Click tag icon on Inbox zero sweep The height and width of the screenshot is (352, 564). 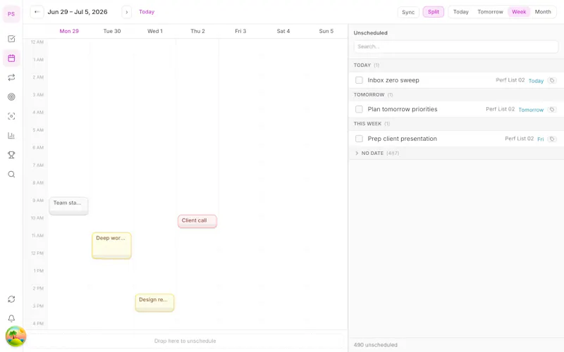click(x=552, y=80)
